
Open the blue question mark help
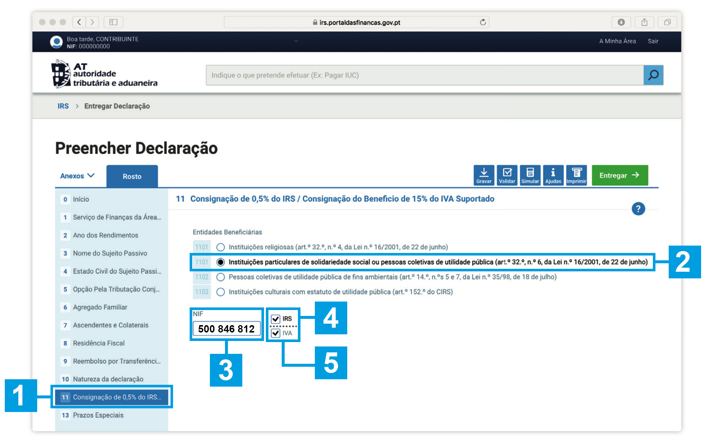pos(638,209)
